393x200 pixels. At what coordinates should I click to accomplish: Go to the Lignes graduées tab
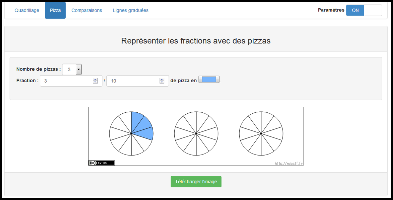(x=131, y=10)
